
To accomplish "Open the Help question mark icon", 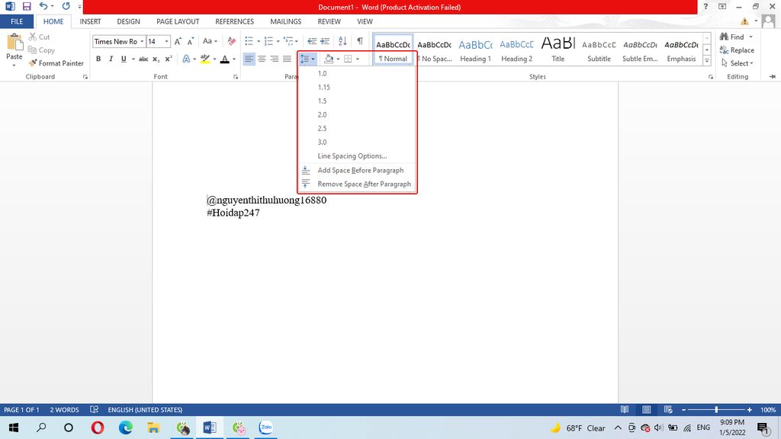I will (x=705, y=6).
